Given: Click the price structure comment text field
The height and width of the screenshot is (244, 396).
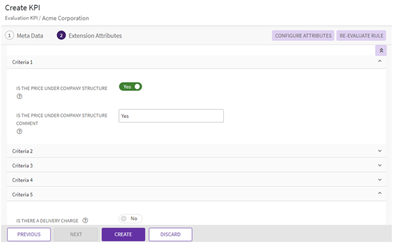Looking at the screenshot, I should pos(171,116).
